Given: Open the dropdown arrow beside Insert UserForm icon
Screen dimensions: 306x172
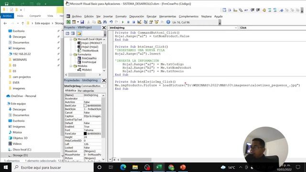Looking at the screenshot, I should [x=78, y=22].
